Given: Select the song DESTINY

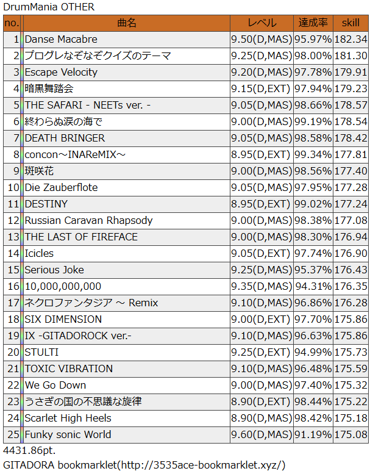Looking at the screenshot, I should 46,204.
